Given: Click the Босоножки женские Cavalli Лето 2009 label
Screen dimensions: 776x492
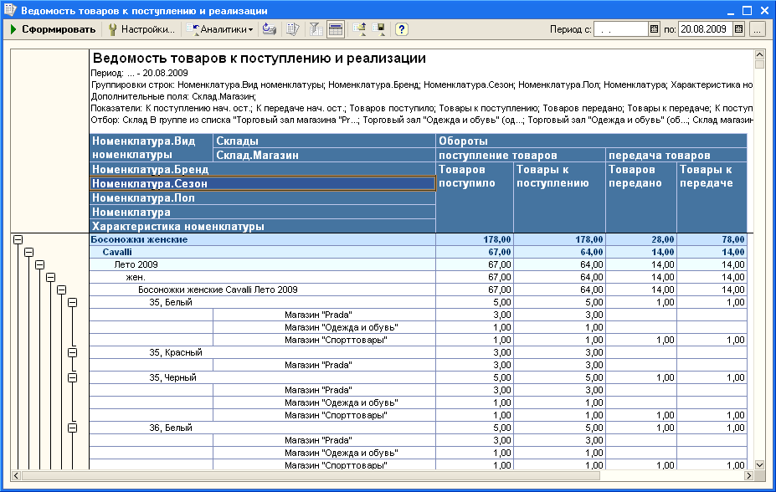Looking at the screenshot, I should click(x=218, y=290).
